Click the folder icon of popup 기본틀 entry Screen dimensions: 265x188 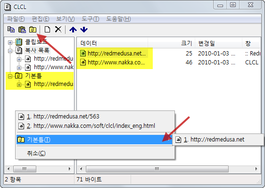click(x=21, y=140)
